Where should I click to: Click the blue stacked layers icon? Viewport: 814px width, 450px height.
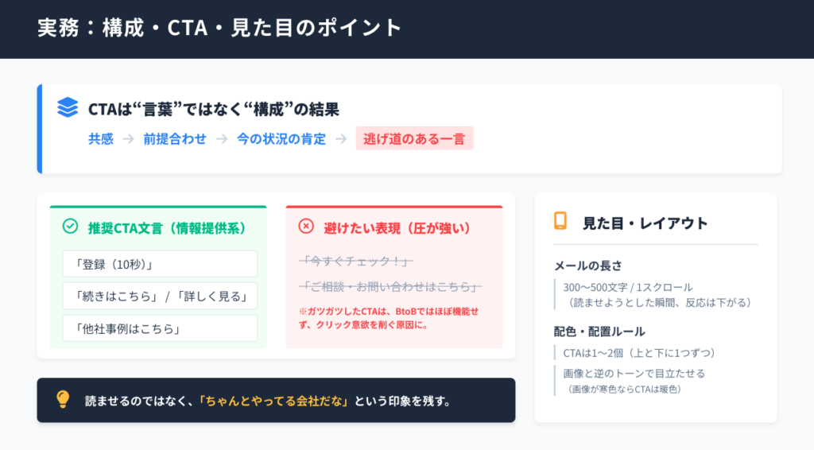pyautogui.click(x=68, y=108)
